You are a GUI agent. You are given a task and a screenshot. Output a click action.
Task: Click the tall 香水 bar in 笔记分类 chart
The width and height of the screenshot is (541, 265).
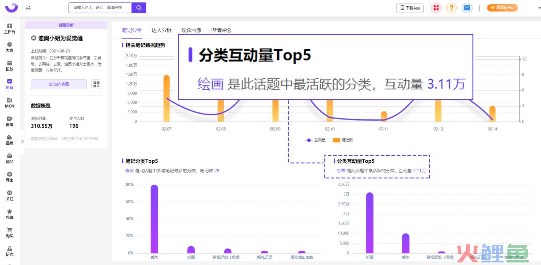[154, 219]
